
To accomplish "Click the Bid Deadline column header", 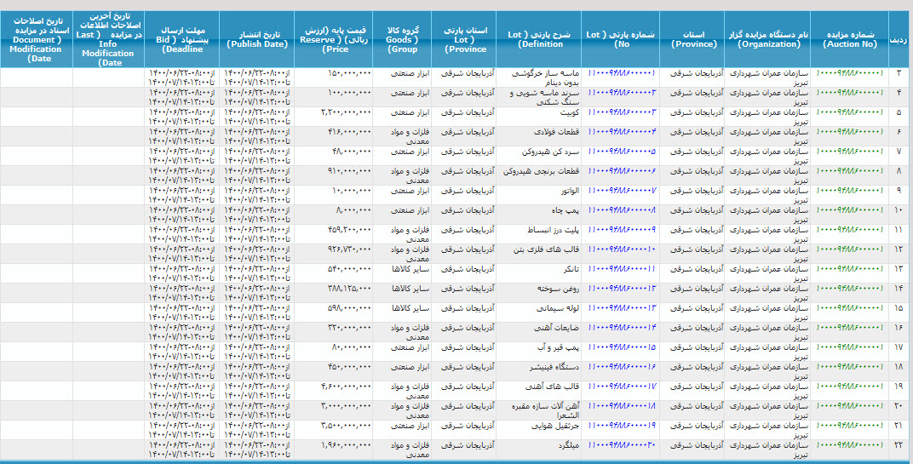I will (x=182, y=38).
